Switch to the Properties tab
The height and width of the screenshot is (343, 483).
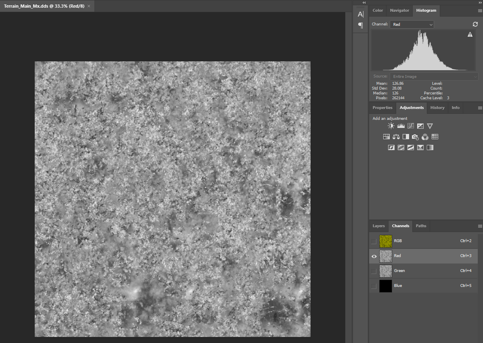click(382, 107)
